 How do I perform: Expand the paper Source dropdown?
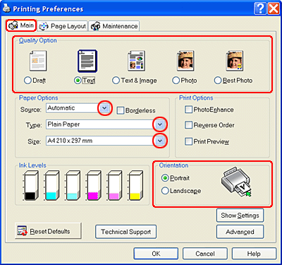[x=104, y=108]
